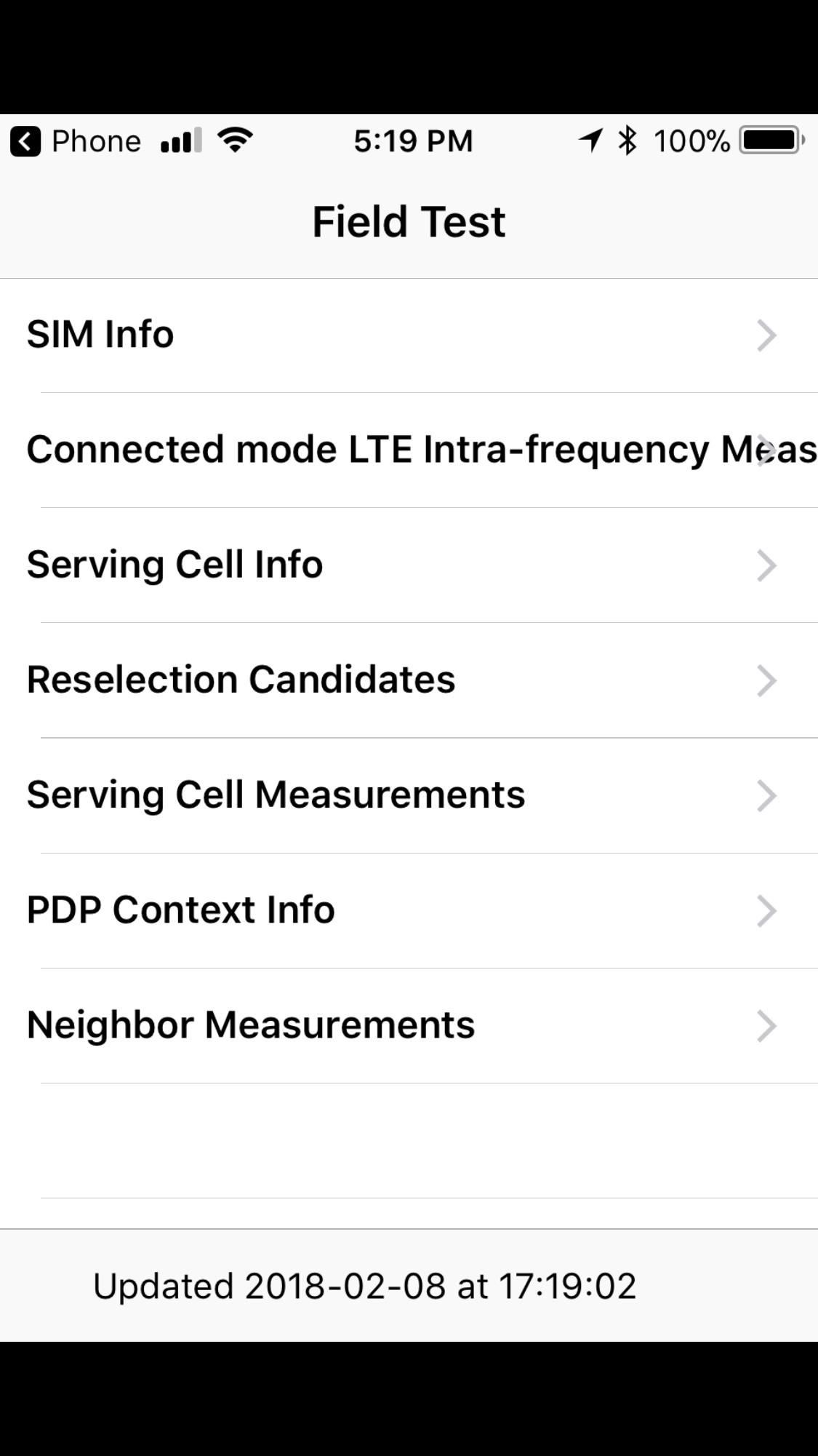Tap the Updated timestamp text

pos(364,1286)
